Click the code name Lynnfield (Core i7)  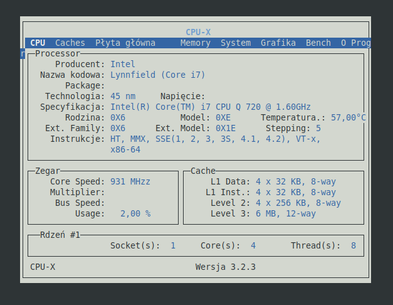tap(158, 75)
